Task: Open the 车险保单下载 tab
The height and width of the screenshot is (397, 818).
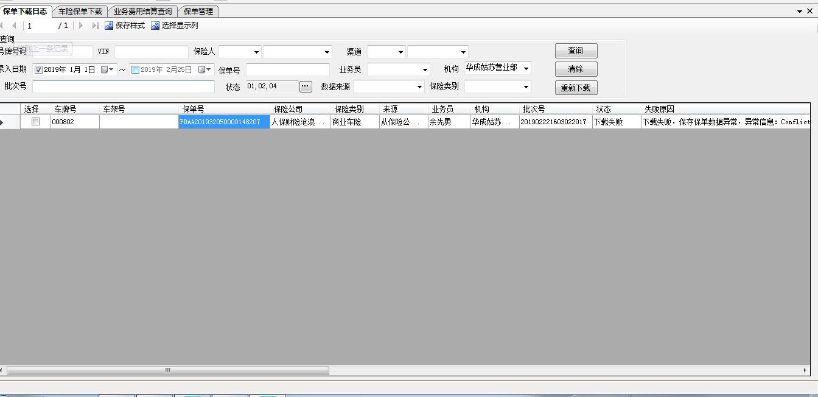Action: tap(80, 11)
